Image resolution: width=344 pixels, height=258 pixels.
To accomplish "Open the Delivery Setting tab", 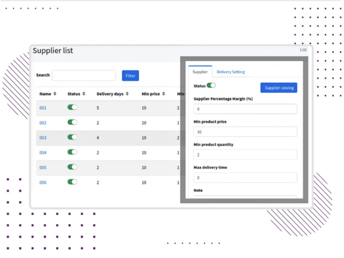I will (x=231, y=72).
